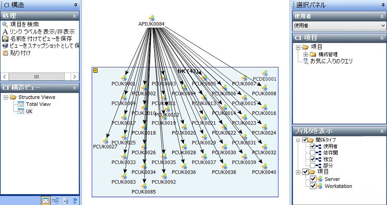Uncheck the Workstation item filter
The width and height of the screenshot is (387, 205).
pyautogui.click(x=313, y=186)
